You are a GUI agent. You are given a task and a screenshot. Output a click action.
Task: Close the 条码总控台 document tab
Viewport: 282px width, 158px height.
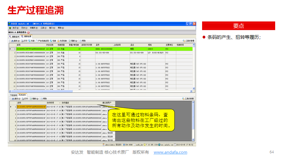click(28, 32)
